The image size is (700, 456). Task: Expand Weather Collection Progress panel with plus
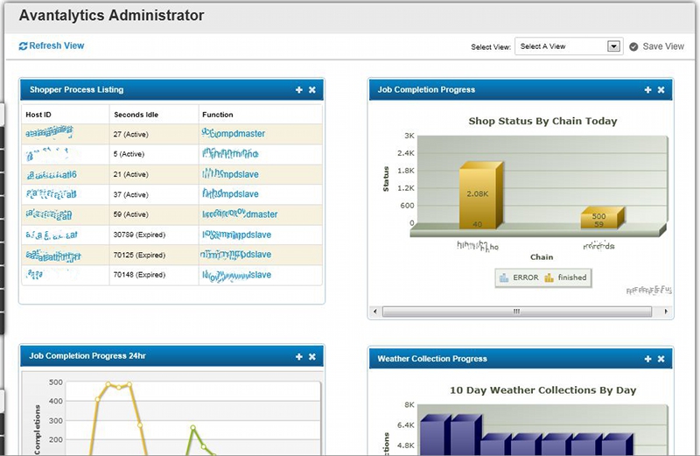point(647,359)
